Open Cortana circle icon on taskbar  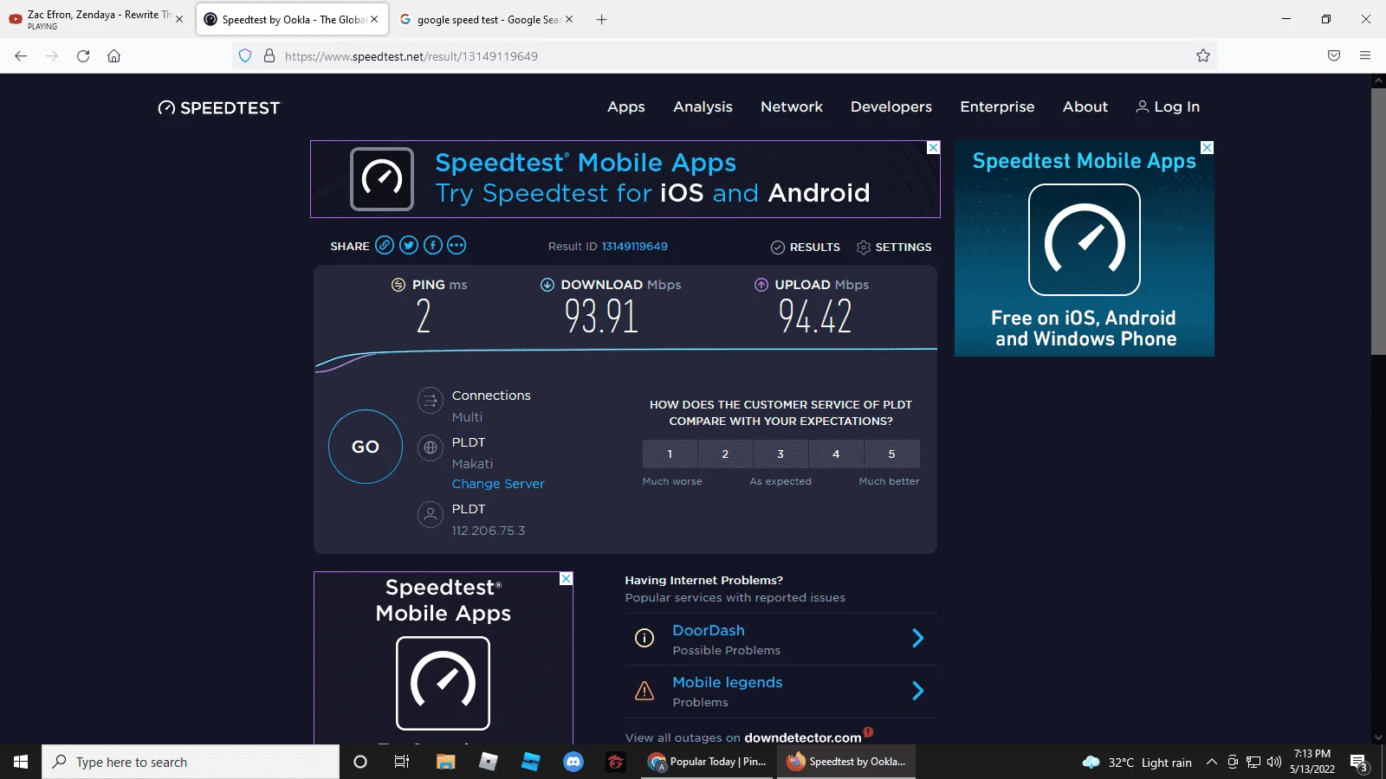click(360, 762)
